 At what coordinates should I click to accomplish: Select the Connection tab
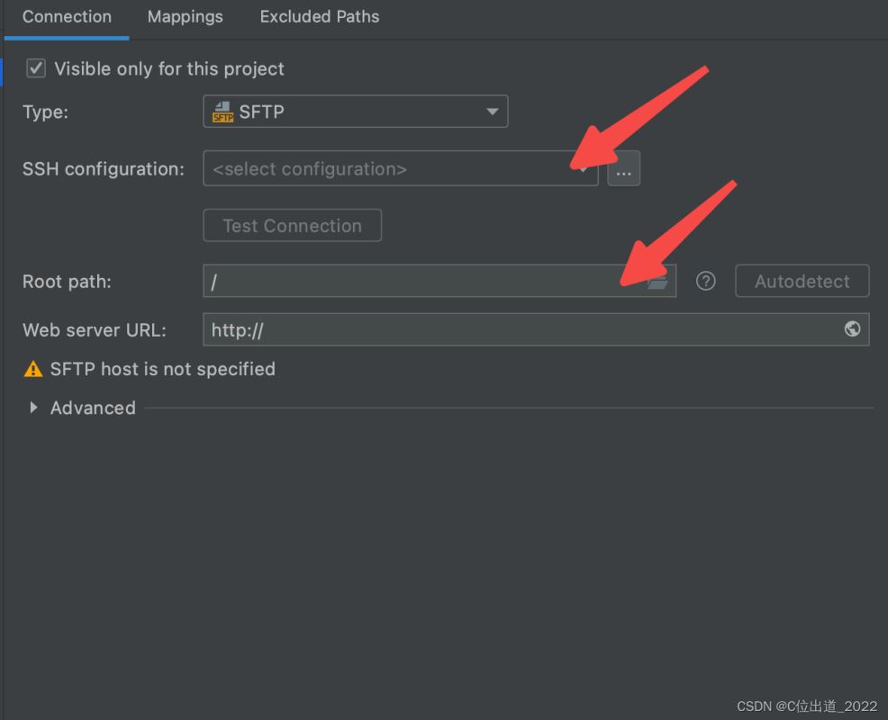[x=67, y=17]
